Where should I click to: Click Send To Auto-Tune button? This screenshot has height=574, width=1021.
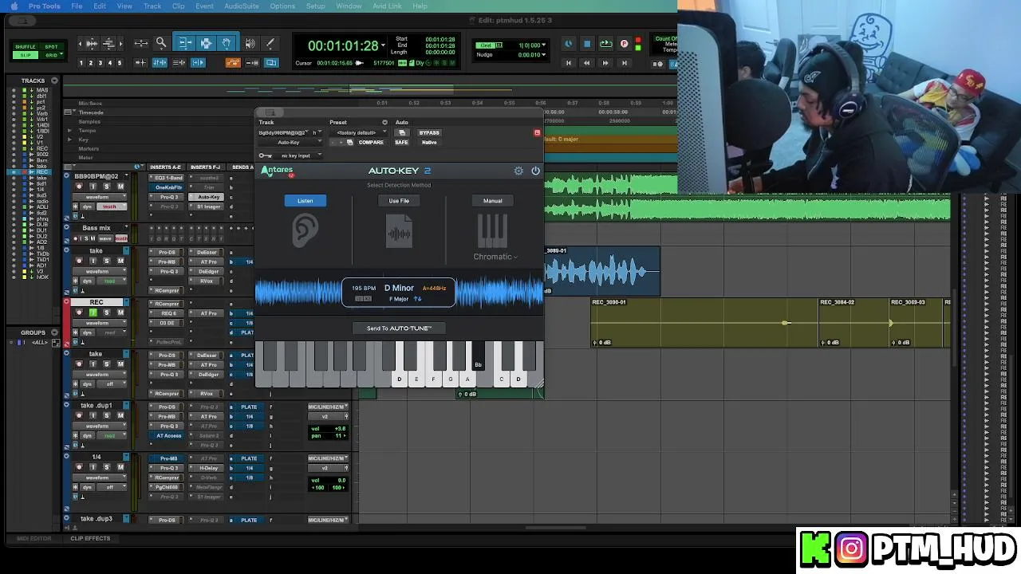click(399, 328)
